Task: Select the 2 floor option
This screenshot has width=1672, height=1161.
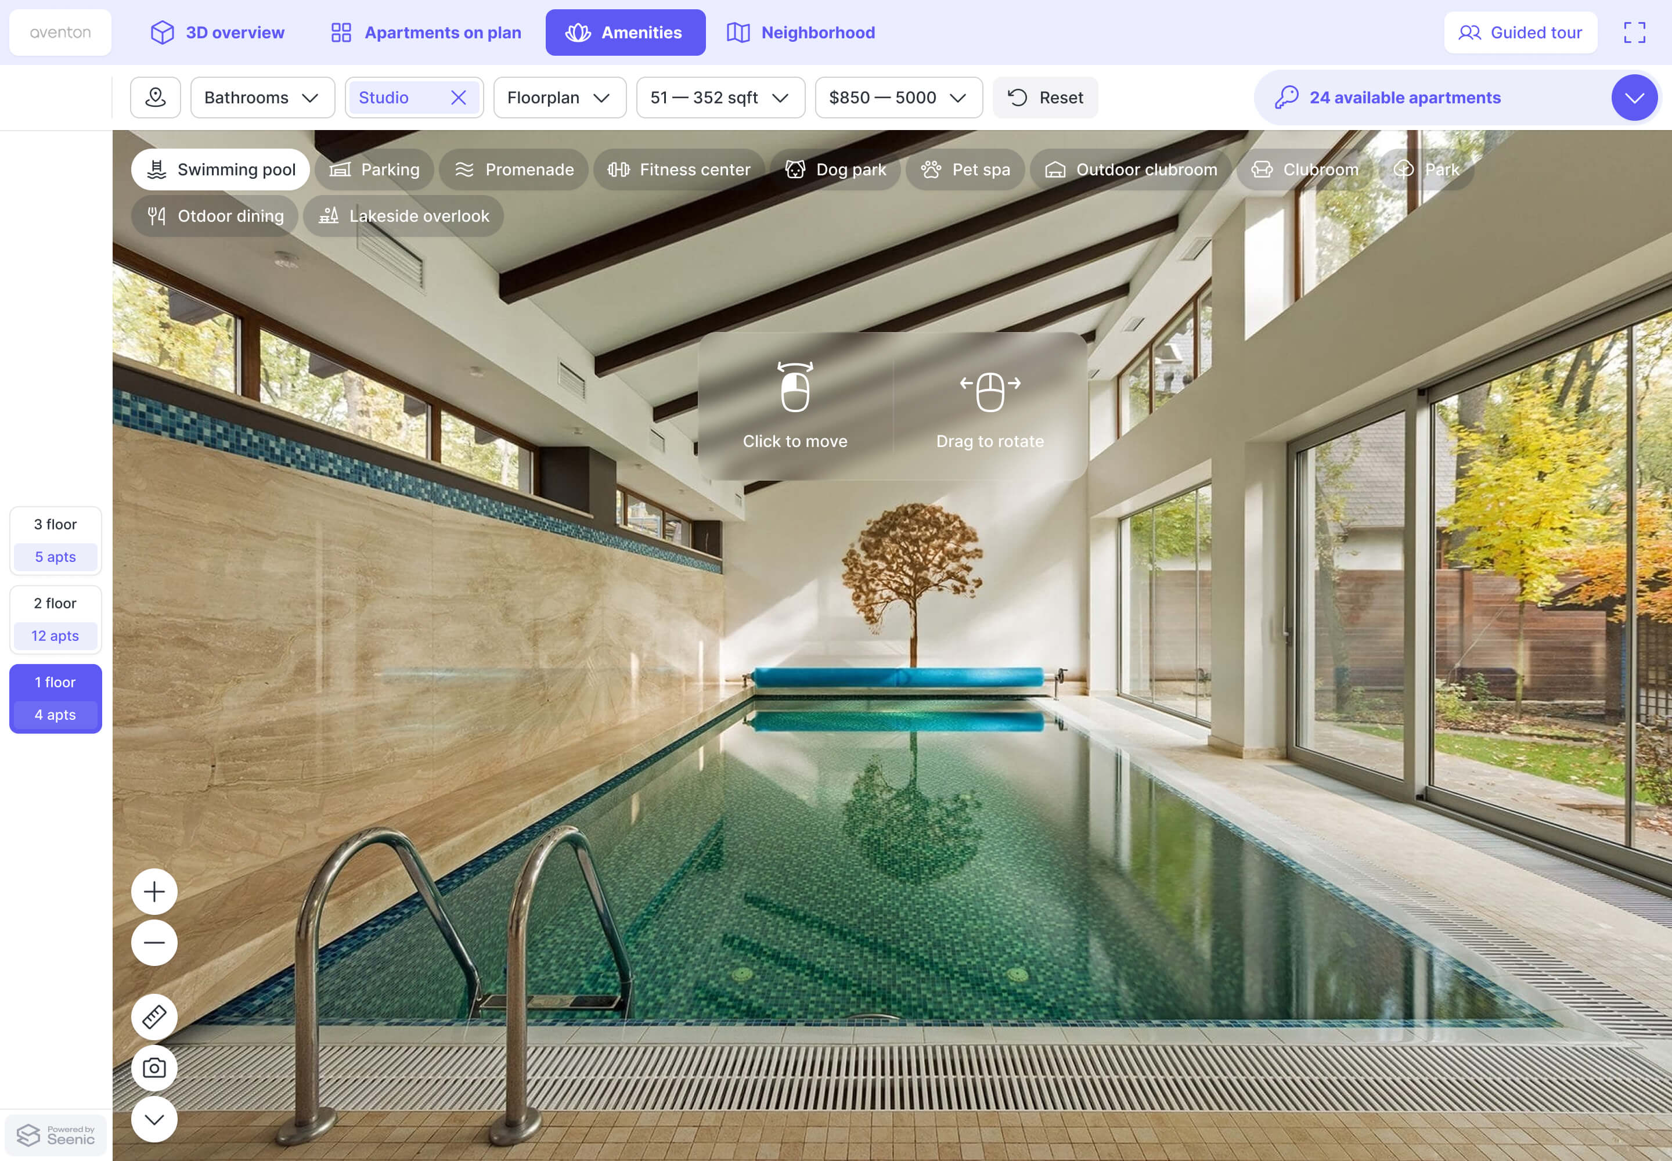Action: point(55,619)
